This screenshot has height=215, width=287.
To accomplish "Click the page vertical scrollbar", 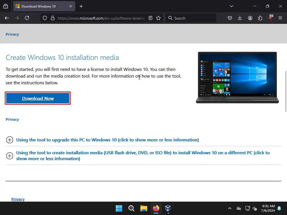I will tap(286, 92).
